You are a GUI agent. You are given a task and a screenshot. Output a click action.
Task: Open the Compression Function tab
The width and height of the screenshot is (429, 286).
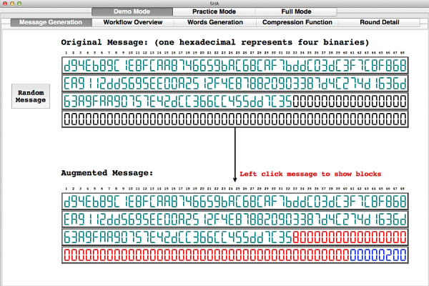(x=296, y=23)
